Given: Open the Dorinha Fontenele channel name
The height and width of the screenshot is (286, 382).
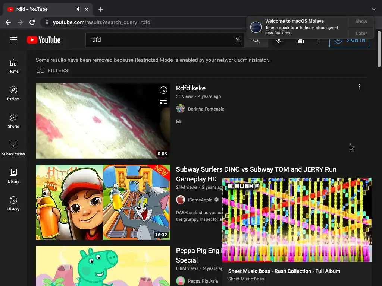Looking at the screenshot, I should point(206,109).
